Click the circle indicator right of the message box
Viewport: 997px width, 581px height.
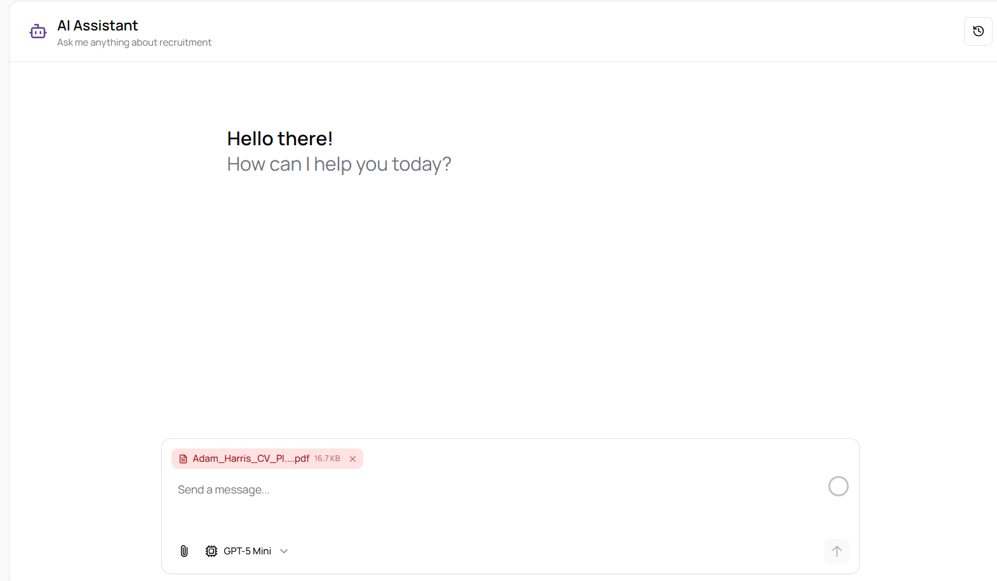pos(838,486)
